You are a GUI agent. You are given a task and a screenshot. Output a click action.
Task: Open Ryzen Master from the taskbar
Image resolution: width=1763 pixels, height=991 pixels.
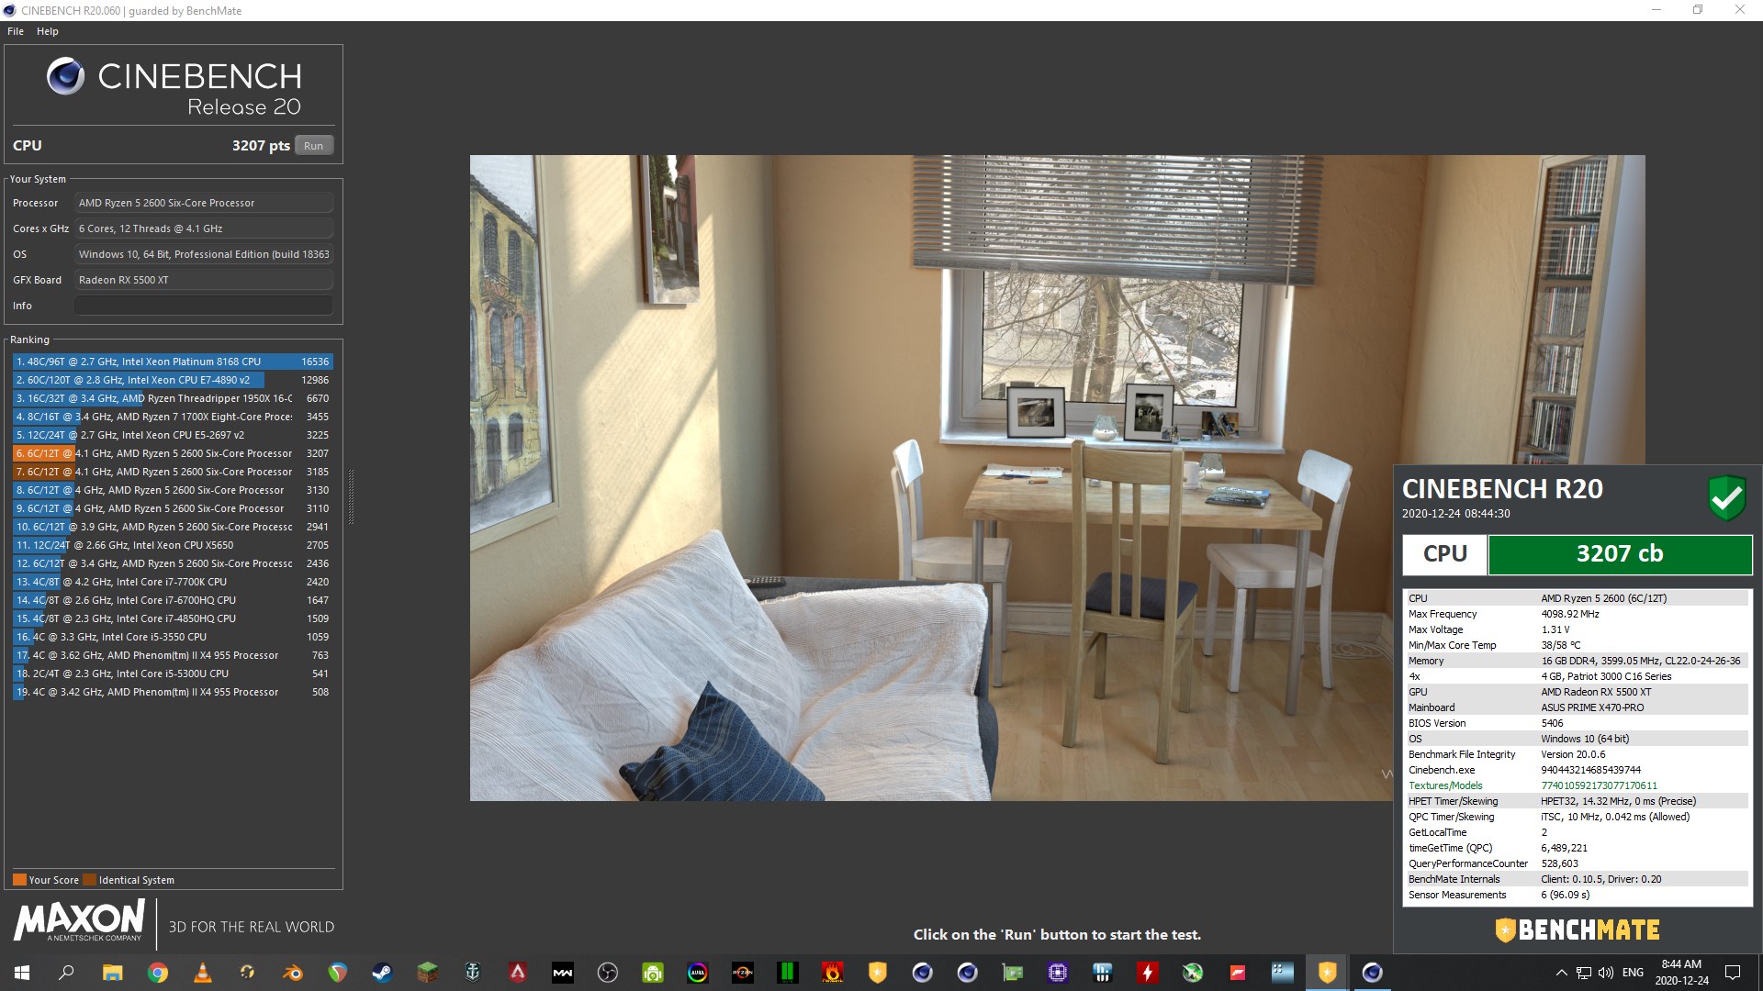pos(742,973)
